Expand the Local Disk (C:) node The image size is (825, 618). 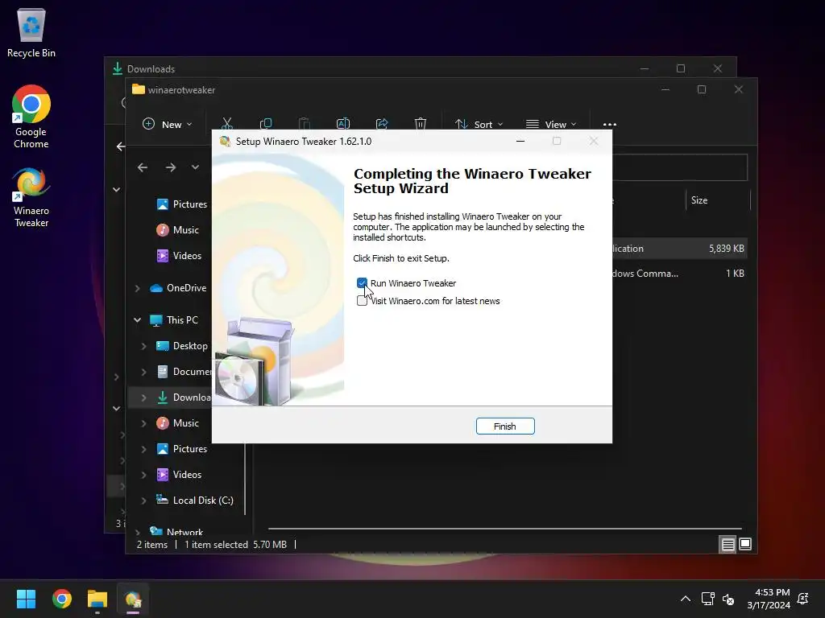click(x=143, y=501)
